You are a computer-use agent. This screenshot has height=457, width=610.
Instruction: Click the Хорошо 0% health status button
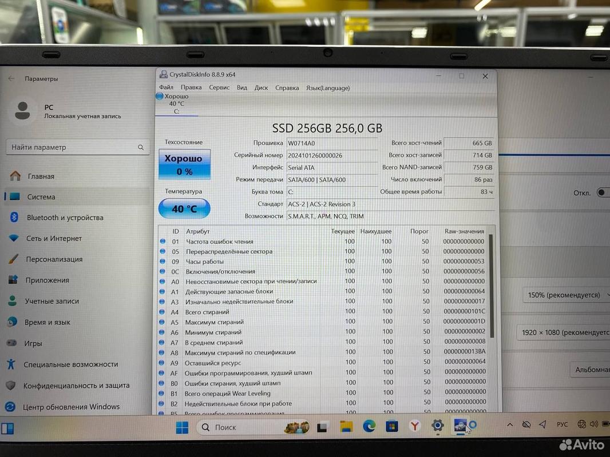point(184,165)
